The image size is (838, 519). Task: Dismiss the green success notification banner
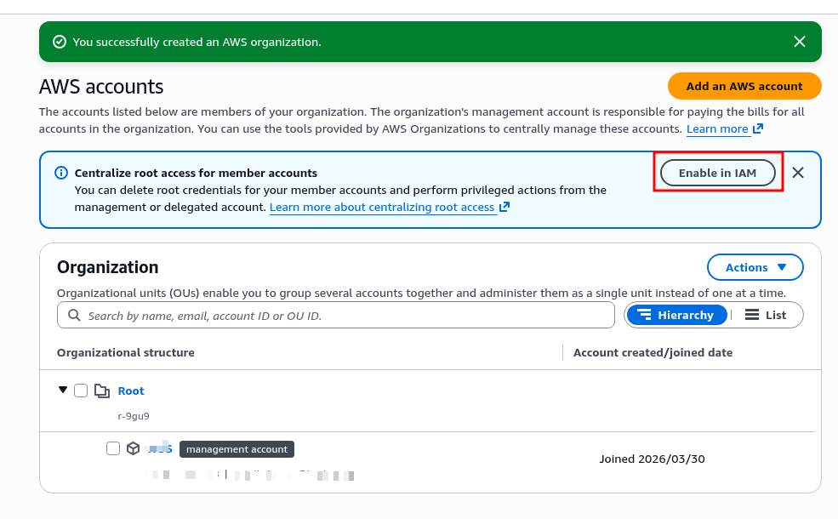point(799,42)
